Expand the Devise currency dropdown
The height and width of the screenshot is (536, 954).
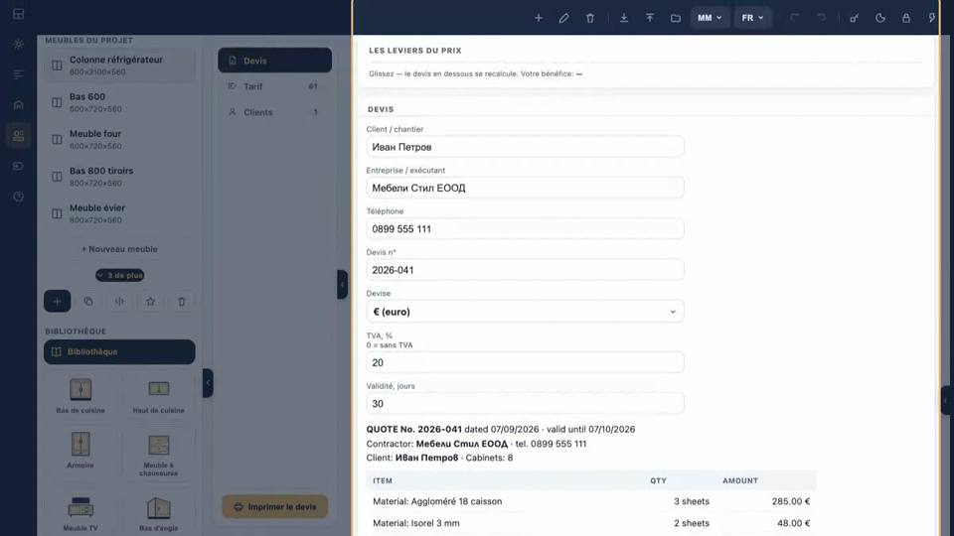coord(525,312)
